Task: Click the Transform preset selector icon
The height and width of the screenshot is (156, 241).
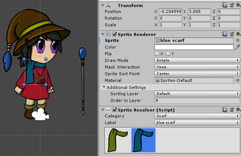Action: pos(231,5)
